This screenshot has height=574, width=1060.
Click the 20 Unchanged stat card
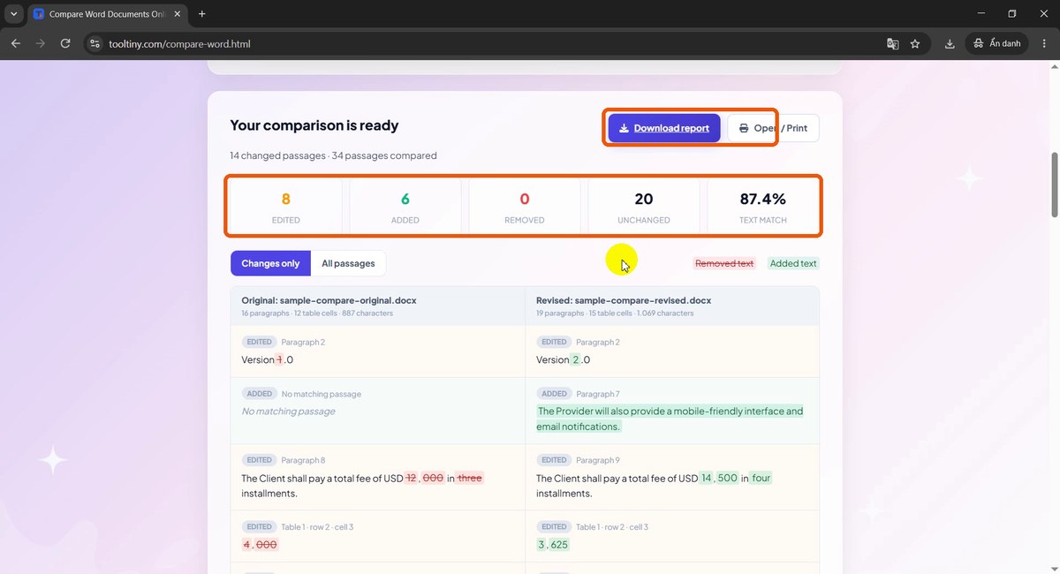[644, 207]
